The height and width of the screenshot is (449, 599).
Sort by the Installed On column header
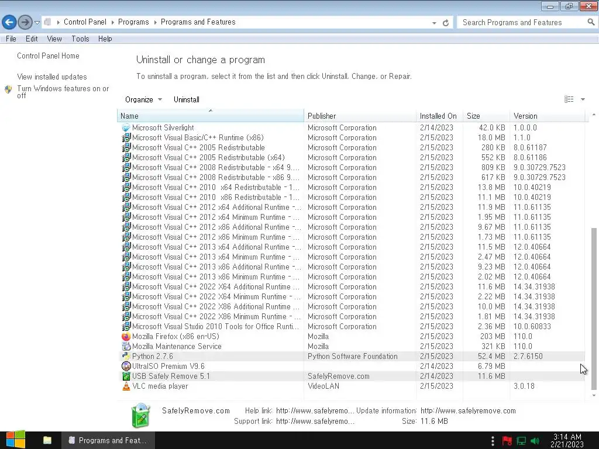(x=439, y=116)
